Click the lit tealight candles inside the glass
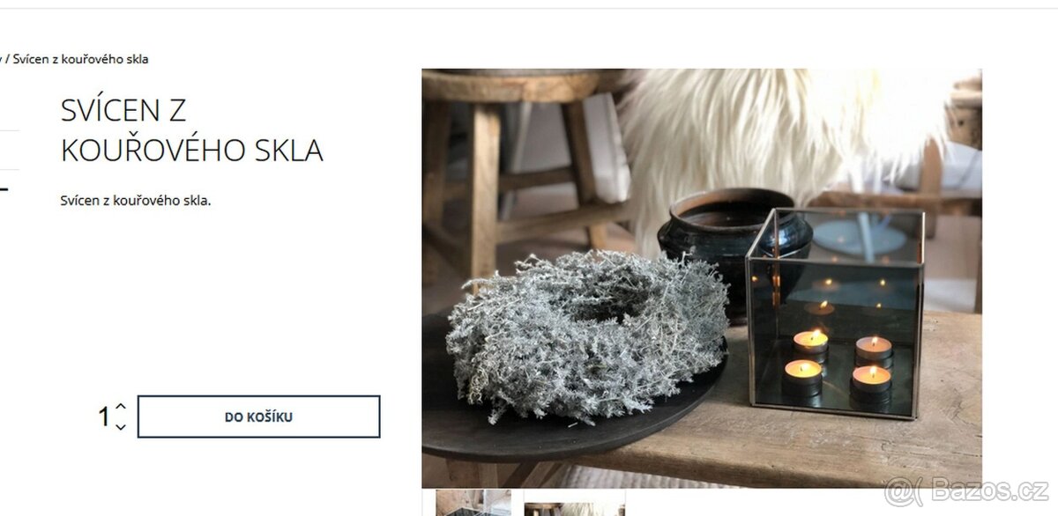The image size is (1058, 516). (x=838, y=361)
